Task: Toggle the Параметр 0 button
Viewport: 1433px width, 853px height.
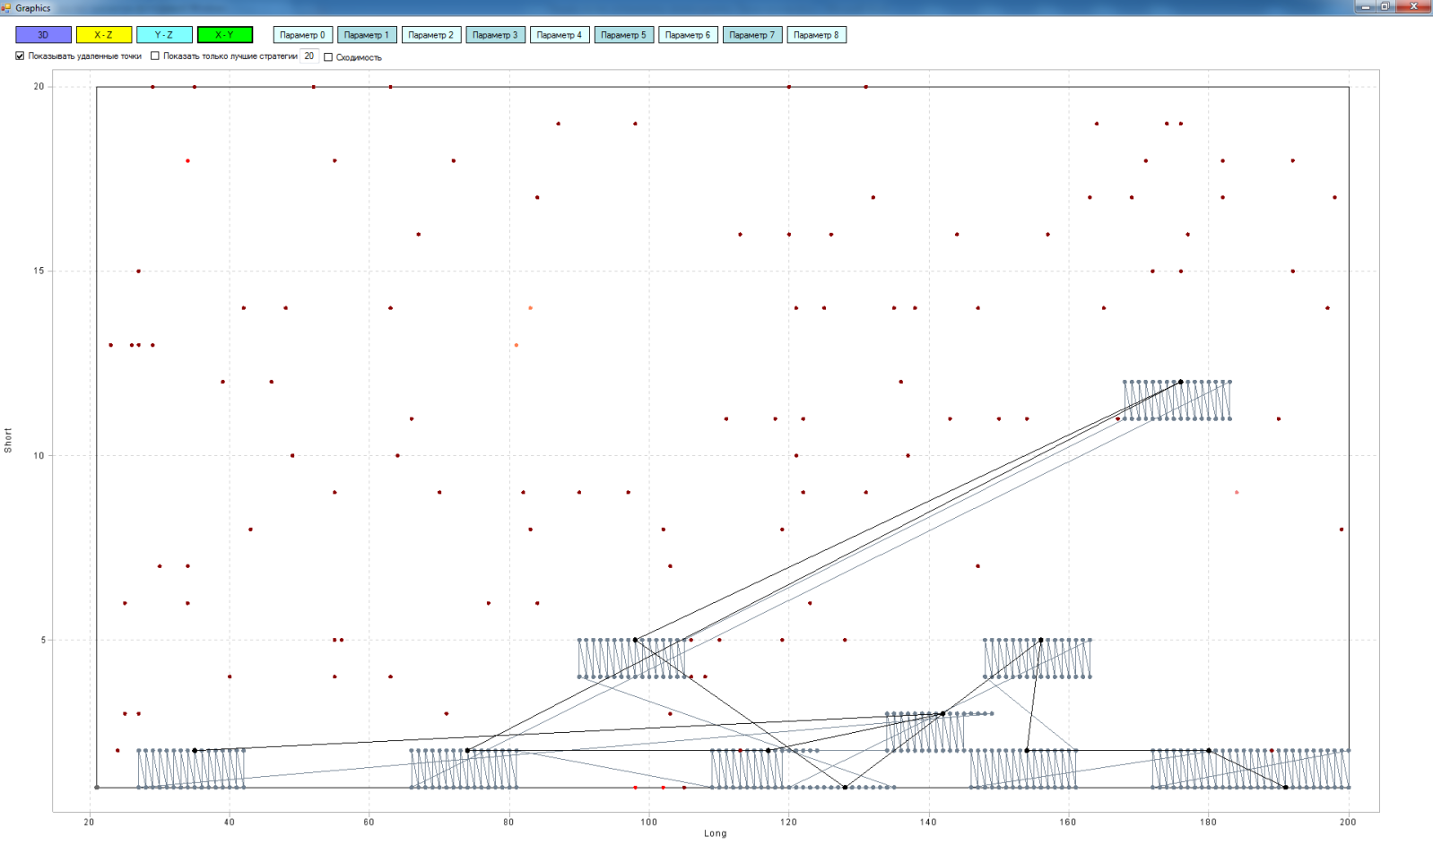Action: (303, 35)
